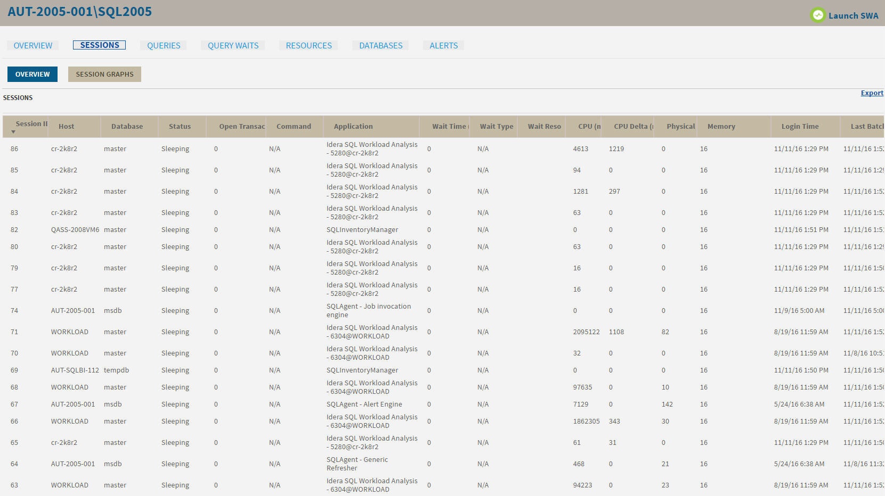Click the green Launch SWA icon
This screenshot has width=885, height=496.
click(x=817, y=15)
